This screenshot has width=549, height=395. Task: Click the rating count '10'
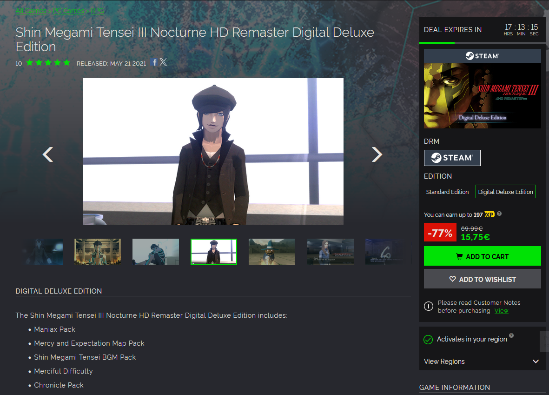click(x=19, y=63)
